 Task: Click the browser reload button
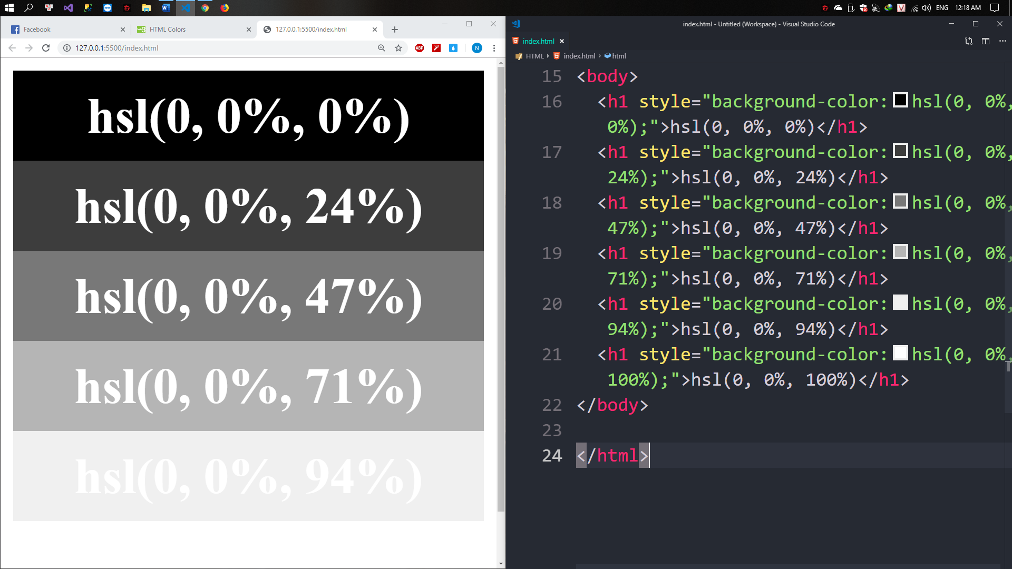(46, 48)
